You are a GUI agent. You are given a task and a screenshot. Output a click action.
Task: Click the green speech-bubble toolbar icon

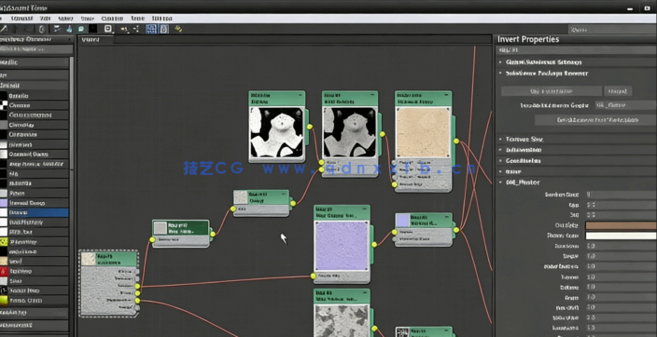81,29
